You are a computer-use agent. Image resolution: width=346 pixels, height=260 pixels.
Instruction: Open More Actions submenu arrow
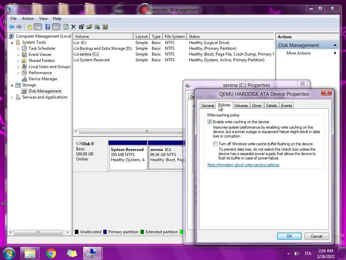click(x=335, y=53)
